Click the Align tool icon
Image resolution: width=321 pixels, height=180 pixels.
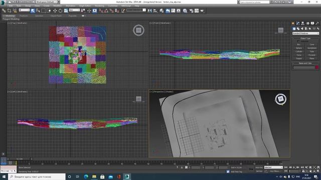pyautogui.click(x=155, y=10)
